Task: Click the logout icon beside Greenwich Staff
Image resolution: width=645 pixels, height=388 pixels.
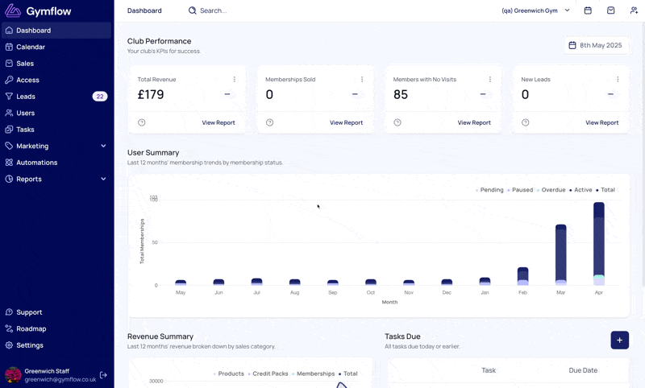Action: coord(103,375)
